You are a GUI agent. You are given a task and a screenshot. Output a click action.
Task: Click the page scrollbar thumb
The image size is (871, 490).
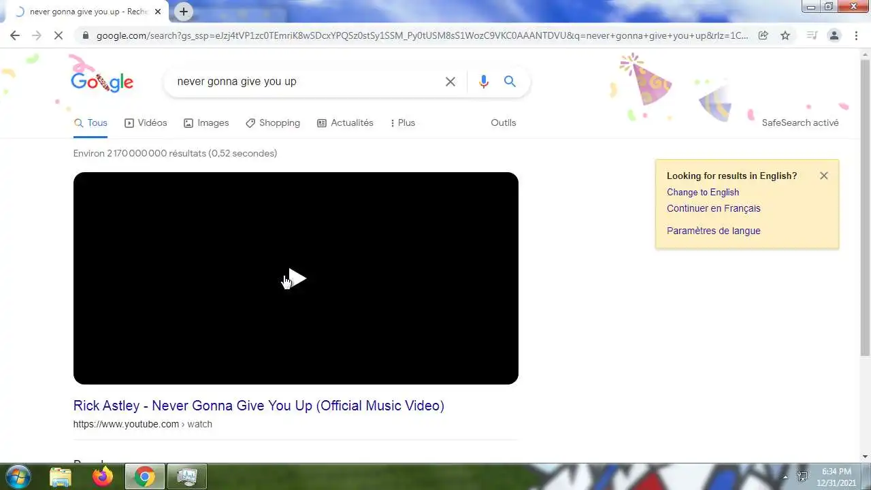coord(865,208)
